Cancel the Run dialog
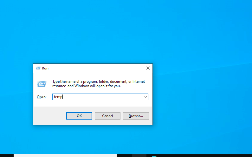Image resolution: width=252 pixels, height=157 pixels. (x=107, y=116)
